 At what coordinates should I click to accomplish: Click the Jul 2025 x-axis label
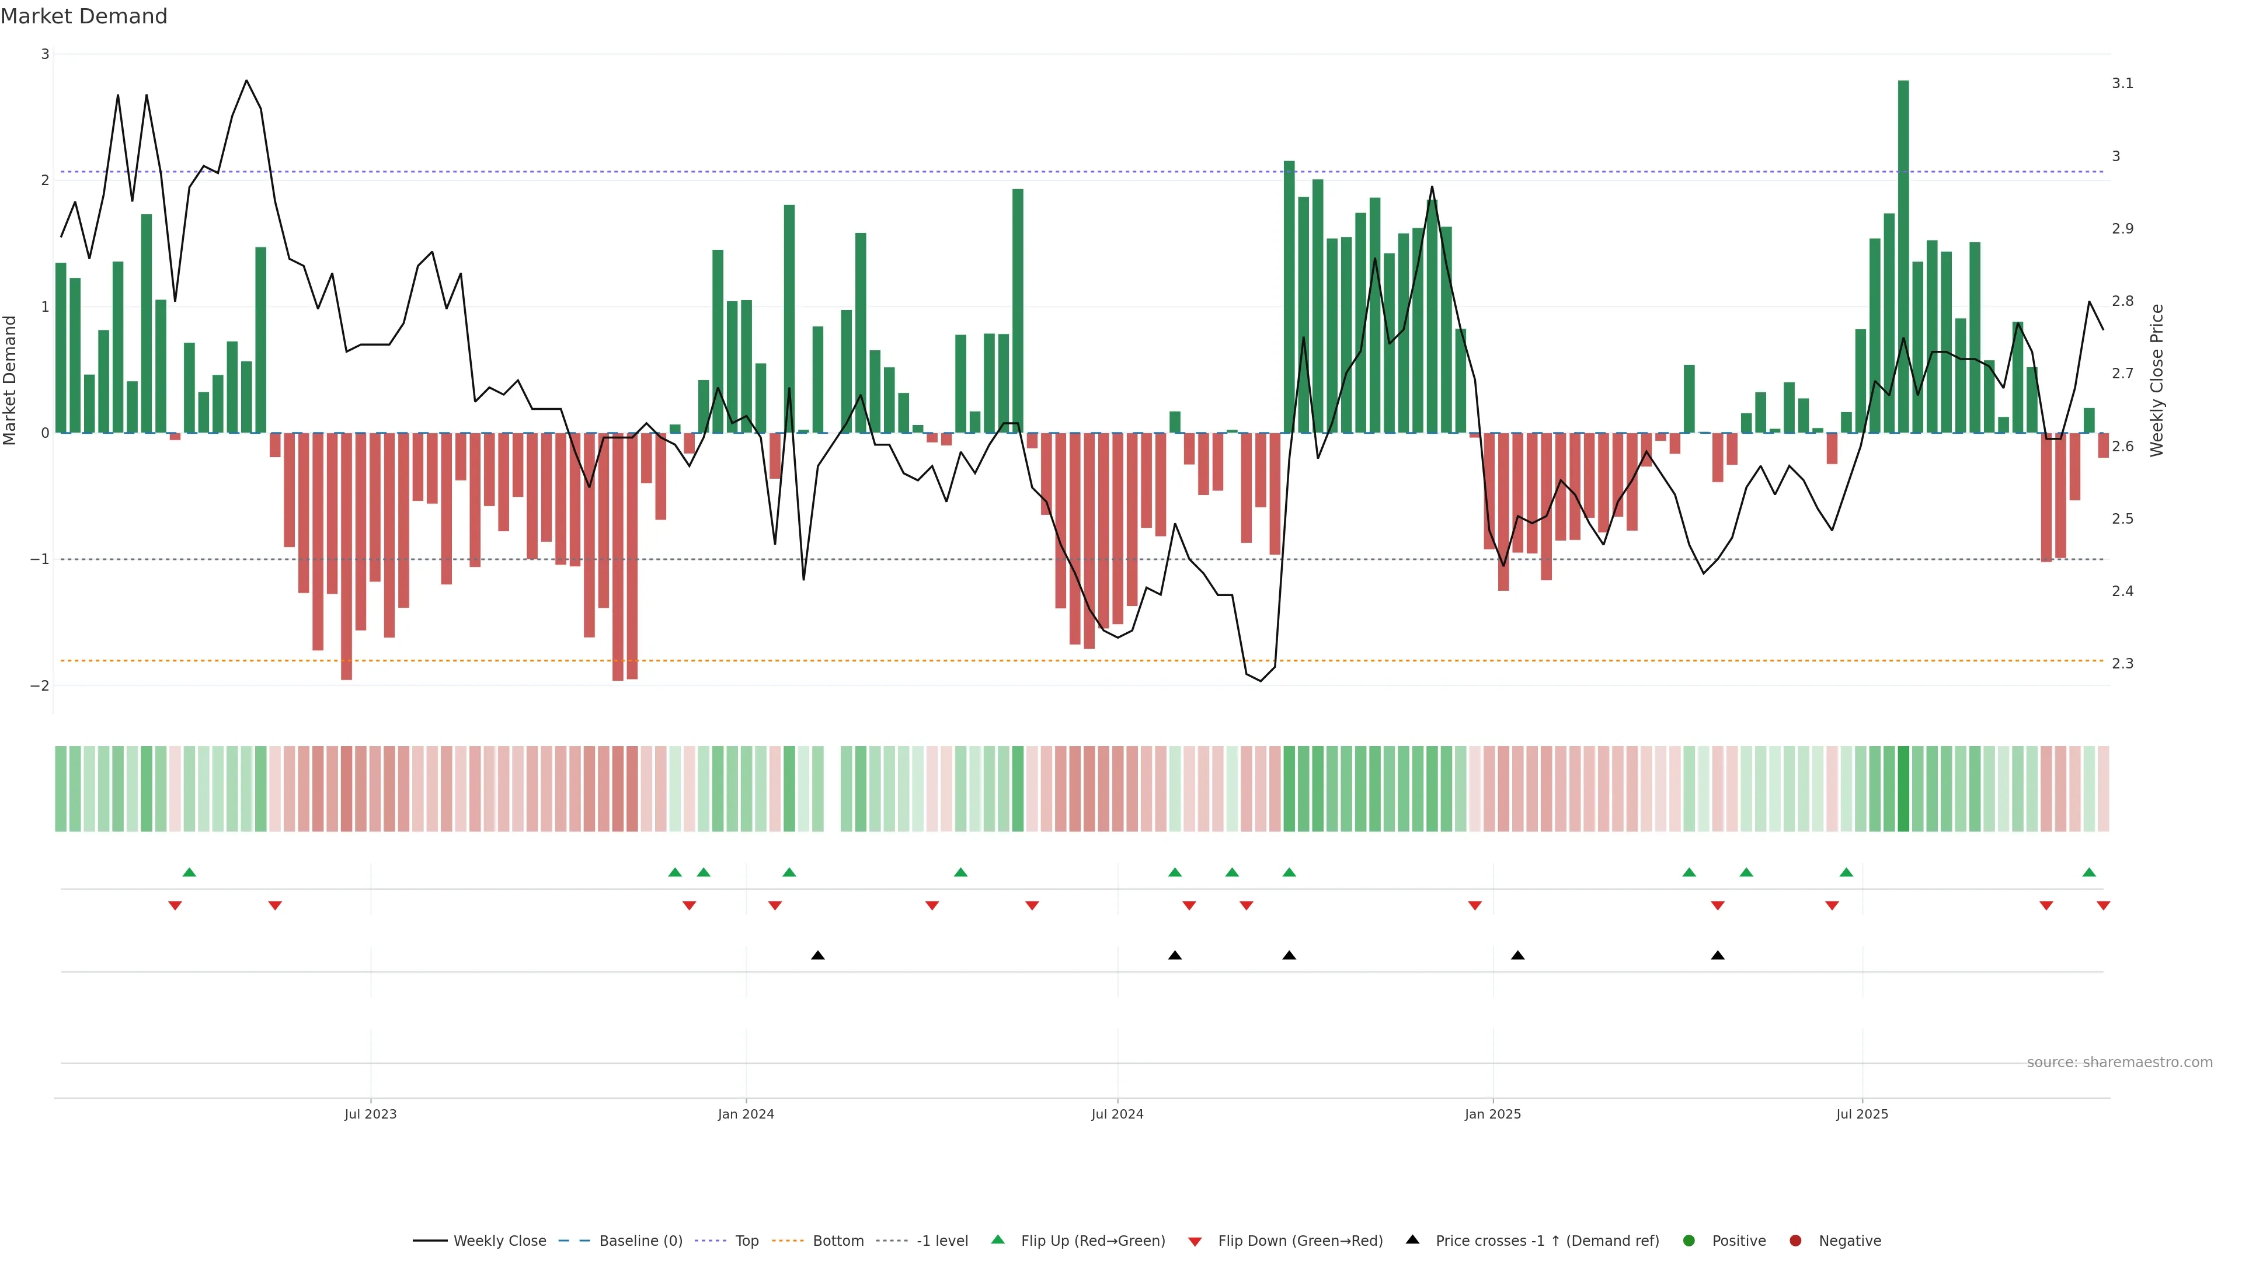(x=1862, y=1114)
